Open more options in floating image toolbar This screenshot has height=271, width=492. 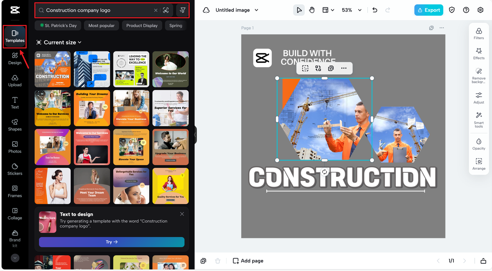(344, 68)
